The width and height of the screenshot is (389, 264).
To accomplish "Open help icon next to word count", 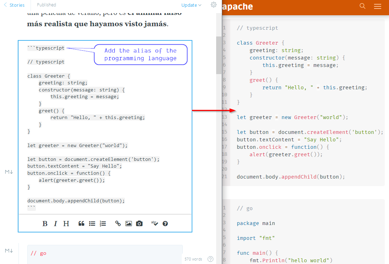I will [210, 259].
